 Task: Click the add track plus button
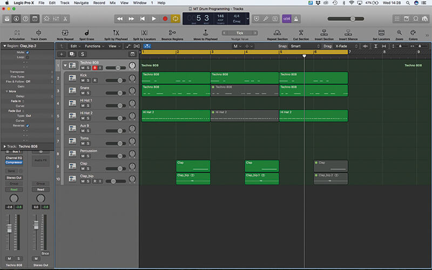[x=62, y=55]
